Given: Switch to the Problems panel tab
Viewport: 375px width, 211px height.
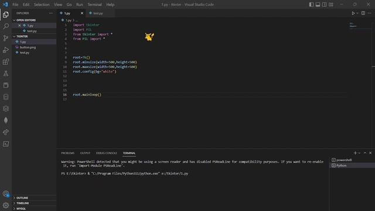Looking at the screenshot, I should coord(68,153).
